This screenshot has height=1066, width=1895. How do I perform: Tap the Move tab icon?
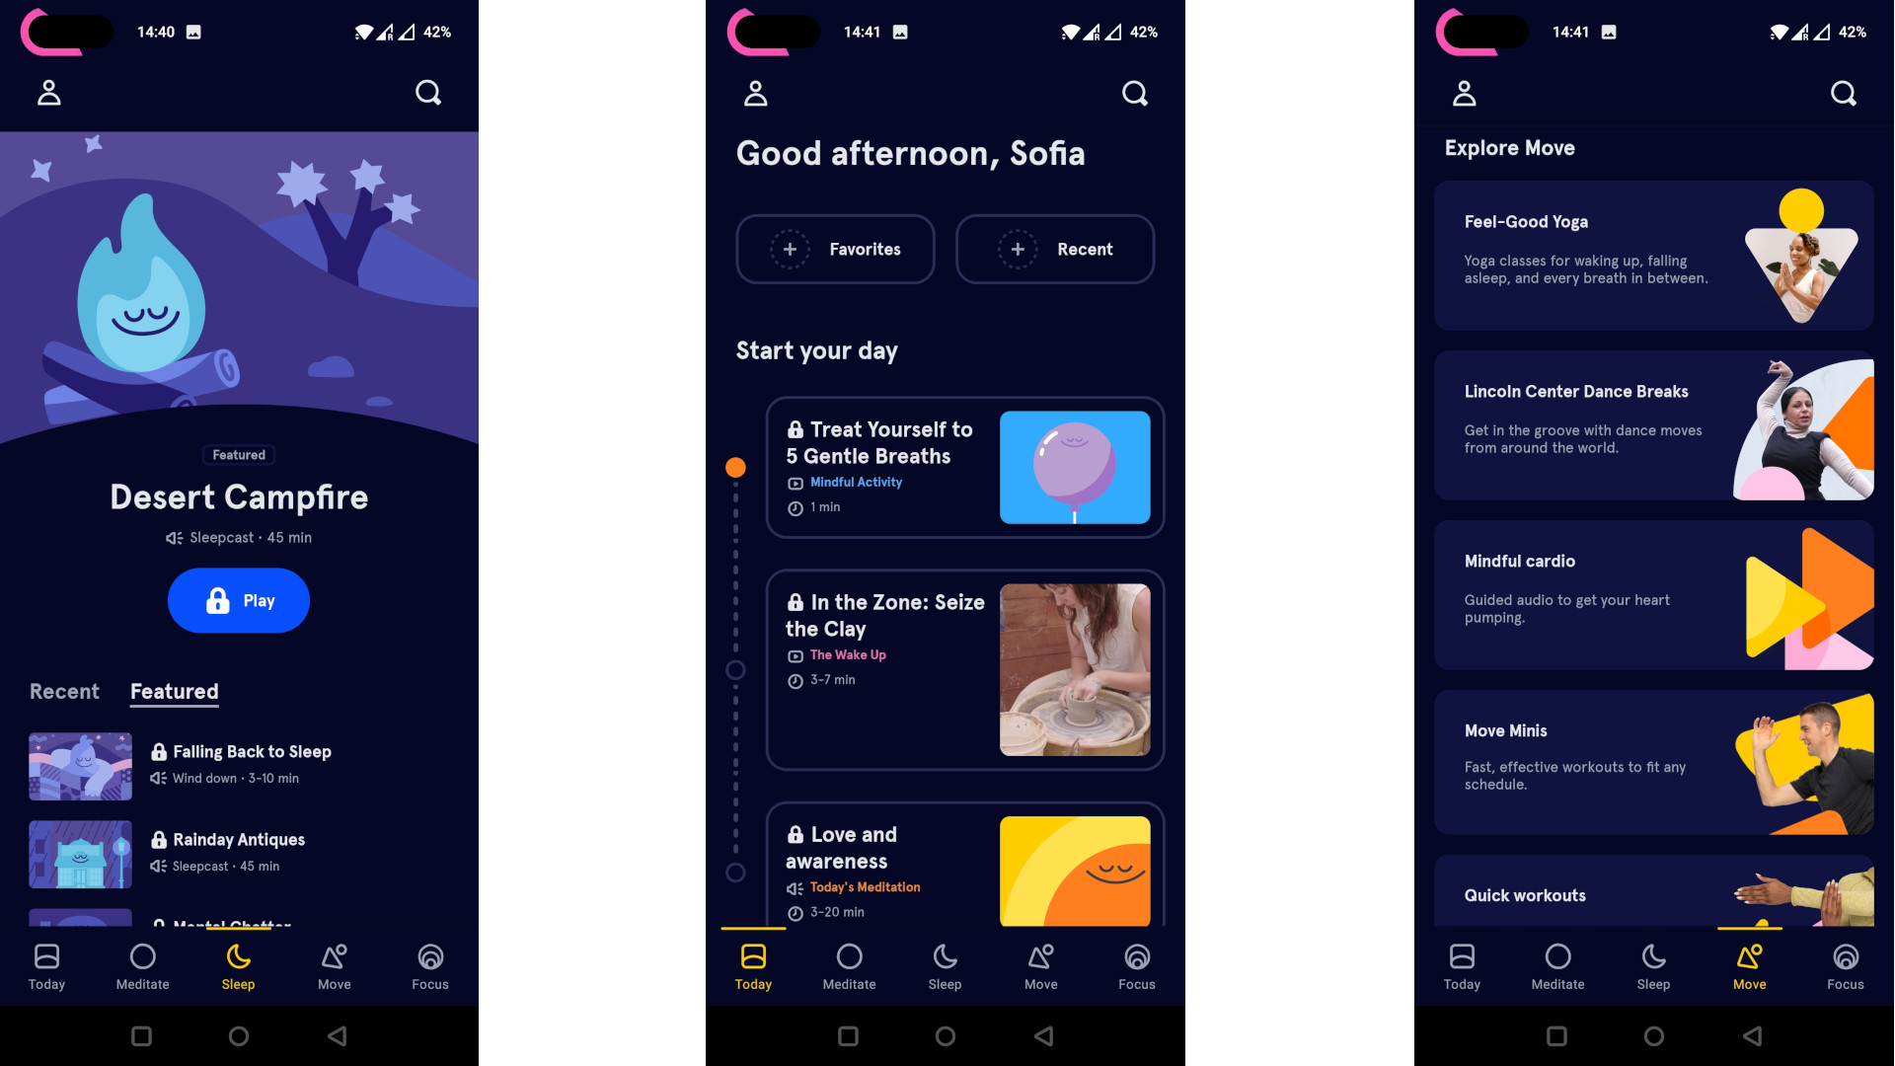[x=1748, y=965]
